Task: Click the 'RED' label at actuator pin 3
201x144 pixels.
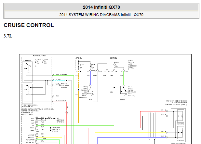Action: click(162, 110)
